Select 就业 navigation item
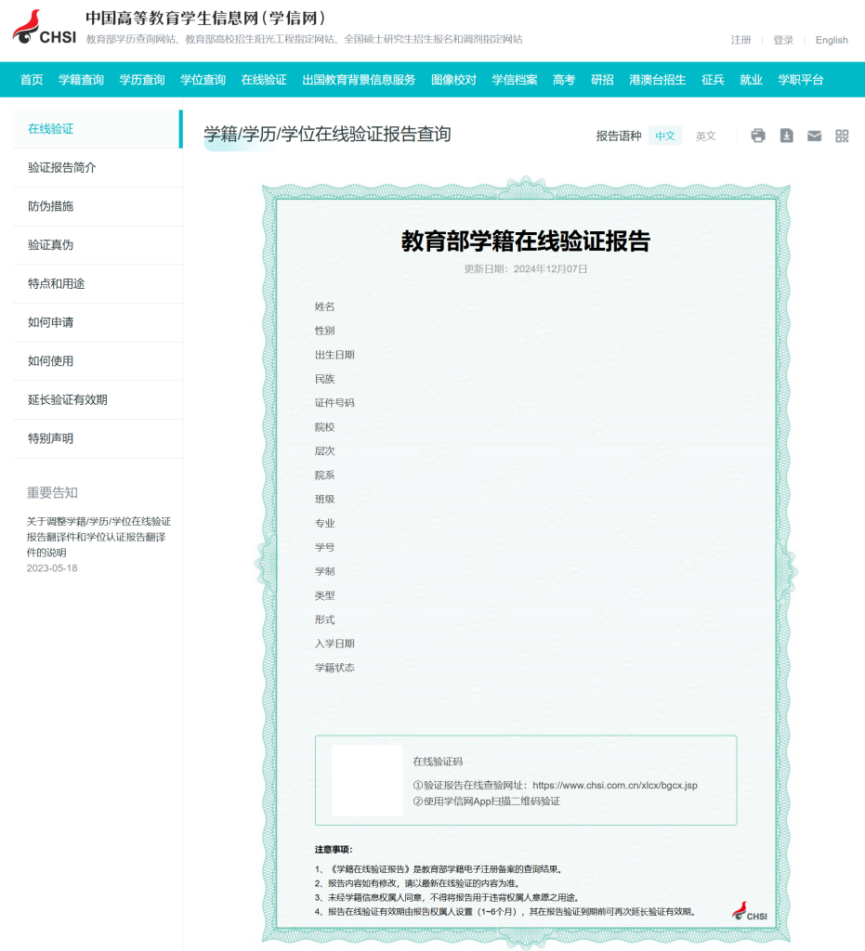 tap(751, 80)
